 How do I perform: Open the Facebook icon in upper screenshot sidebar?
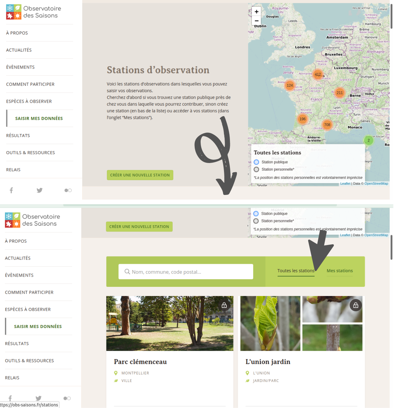click(x=11, y=190)
